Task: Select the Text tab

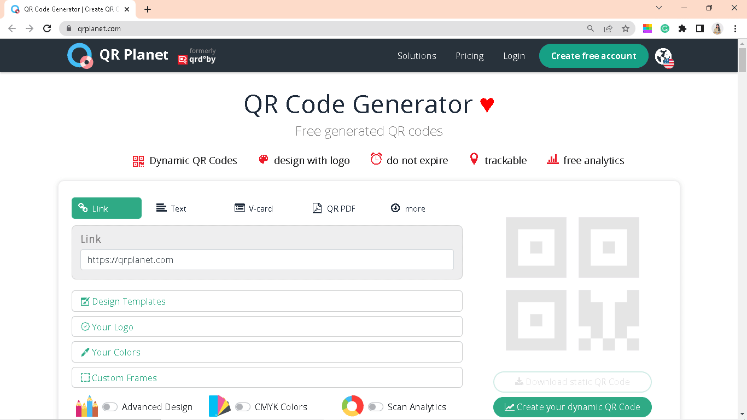Action: click(x=171, y=208)
